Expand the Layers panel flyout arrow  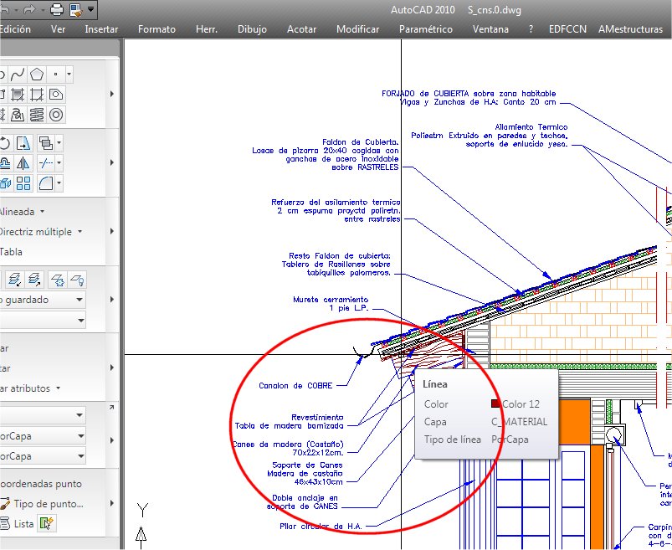[x=112, y=299]
